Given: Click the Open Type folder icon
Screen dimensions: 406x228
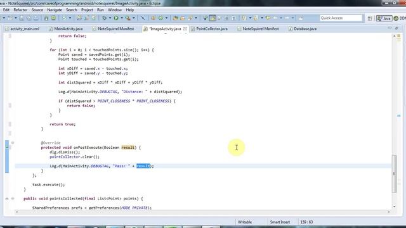Looking at the screenshot, I should (176, 18).
